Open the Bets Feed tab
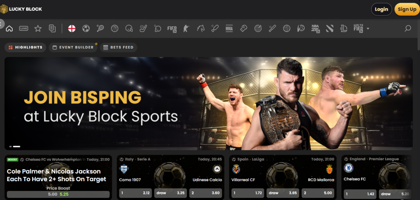Image resolution: width=420 pixels, height=200 pixels. click(x=119, y=48)
